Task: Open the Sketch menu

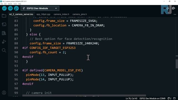Action: pyautogui.click(x=10, y=4)
